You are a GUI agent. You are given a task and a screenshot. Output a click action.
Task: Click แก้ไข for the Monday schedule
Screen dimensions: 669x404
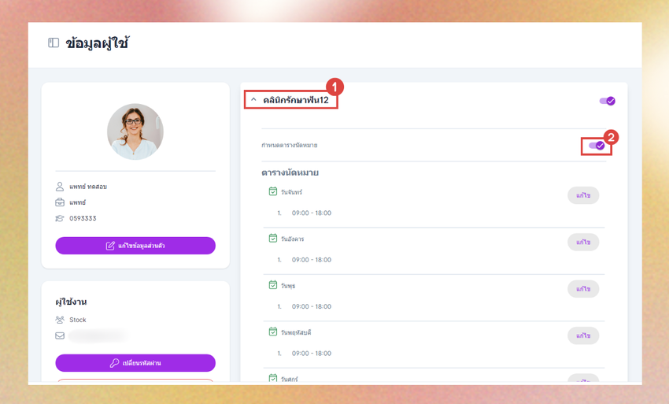(583, 195)
